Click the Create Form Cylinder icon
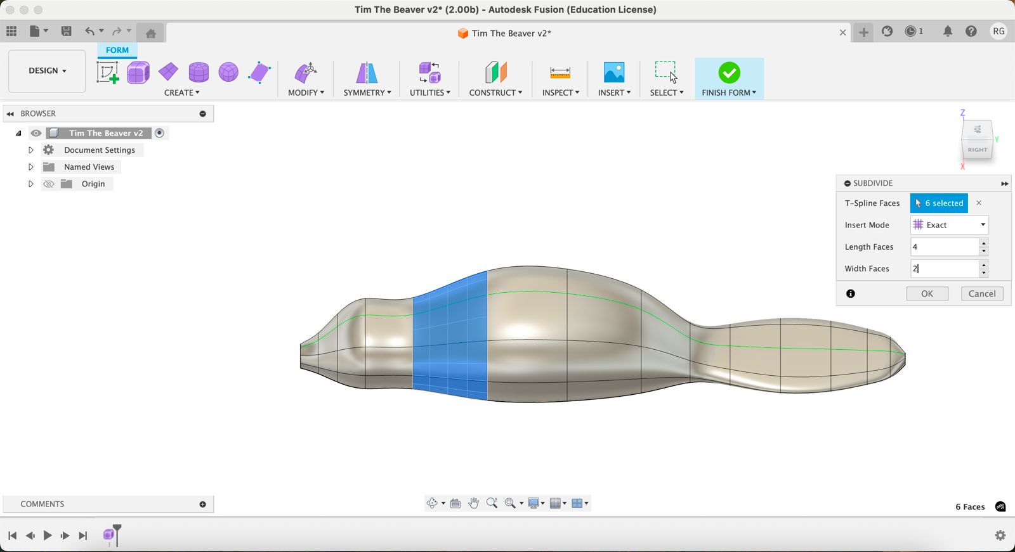The width and height of the screenshot is (1015, 552). [x=199, y=72]
